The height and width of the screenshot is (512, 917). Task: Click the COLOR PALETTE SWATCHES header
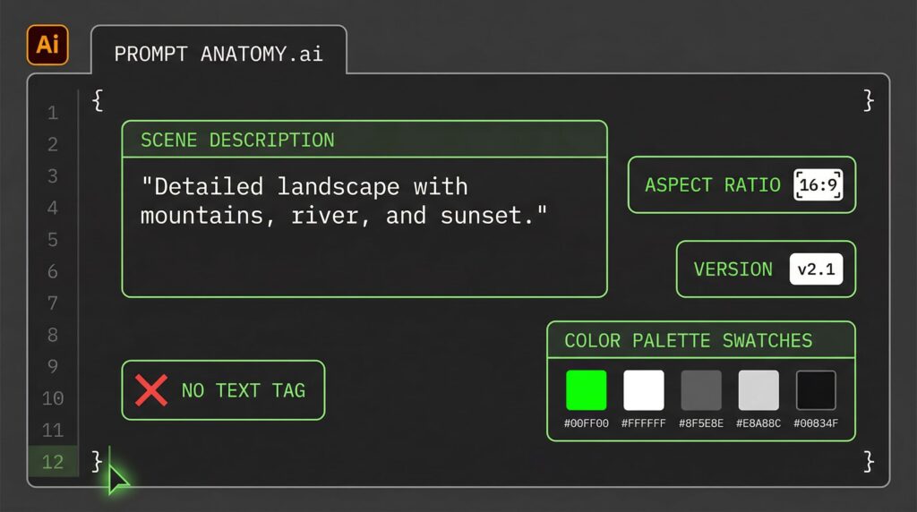(700, 340)
